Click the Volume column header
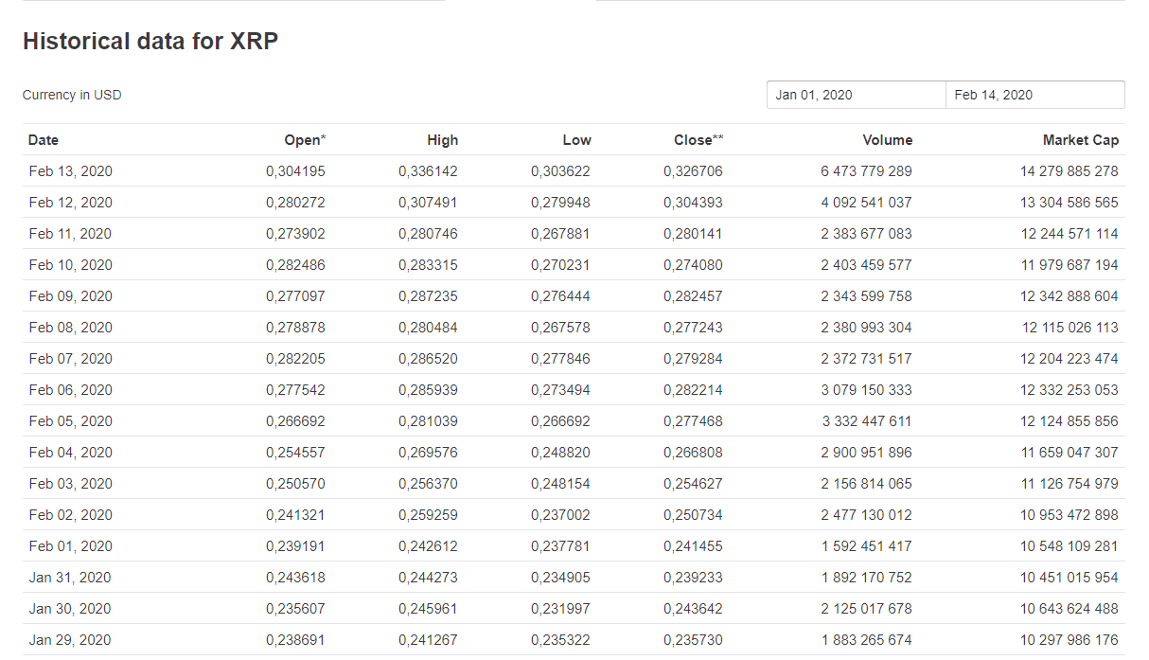The width and height of the screenshot is (1149, 660). coord(888,140)
